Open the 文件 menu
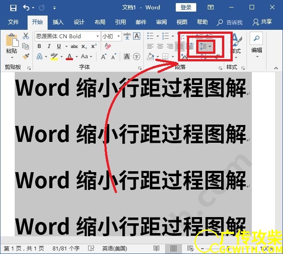The height and width of the screenshot is (254, 283). point(13,22)
